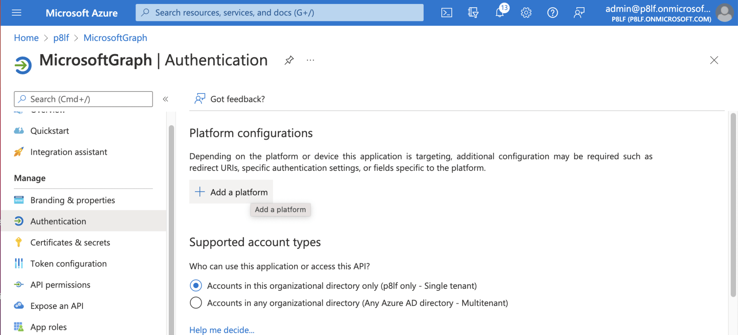Open the Directories and subscriptions filter icon
Image resolution: width=738 pixels, height=335 pixels.
tap(473, 13)
